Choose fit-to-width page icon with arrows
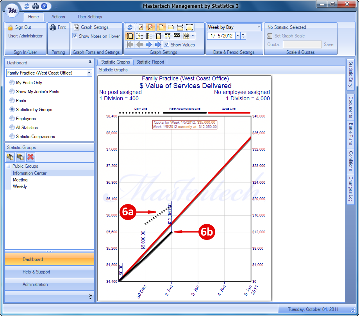This screenshot has height=316, width=359. (x=180, y=27)
